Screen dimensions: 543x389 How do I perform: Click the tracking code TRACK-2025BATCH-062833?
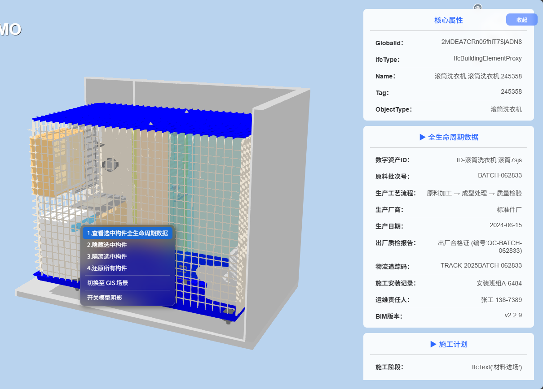481,265
